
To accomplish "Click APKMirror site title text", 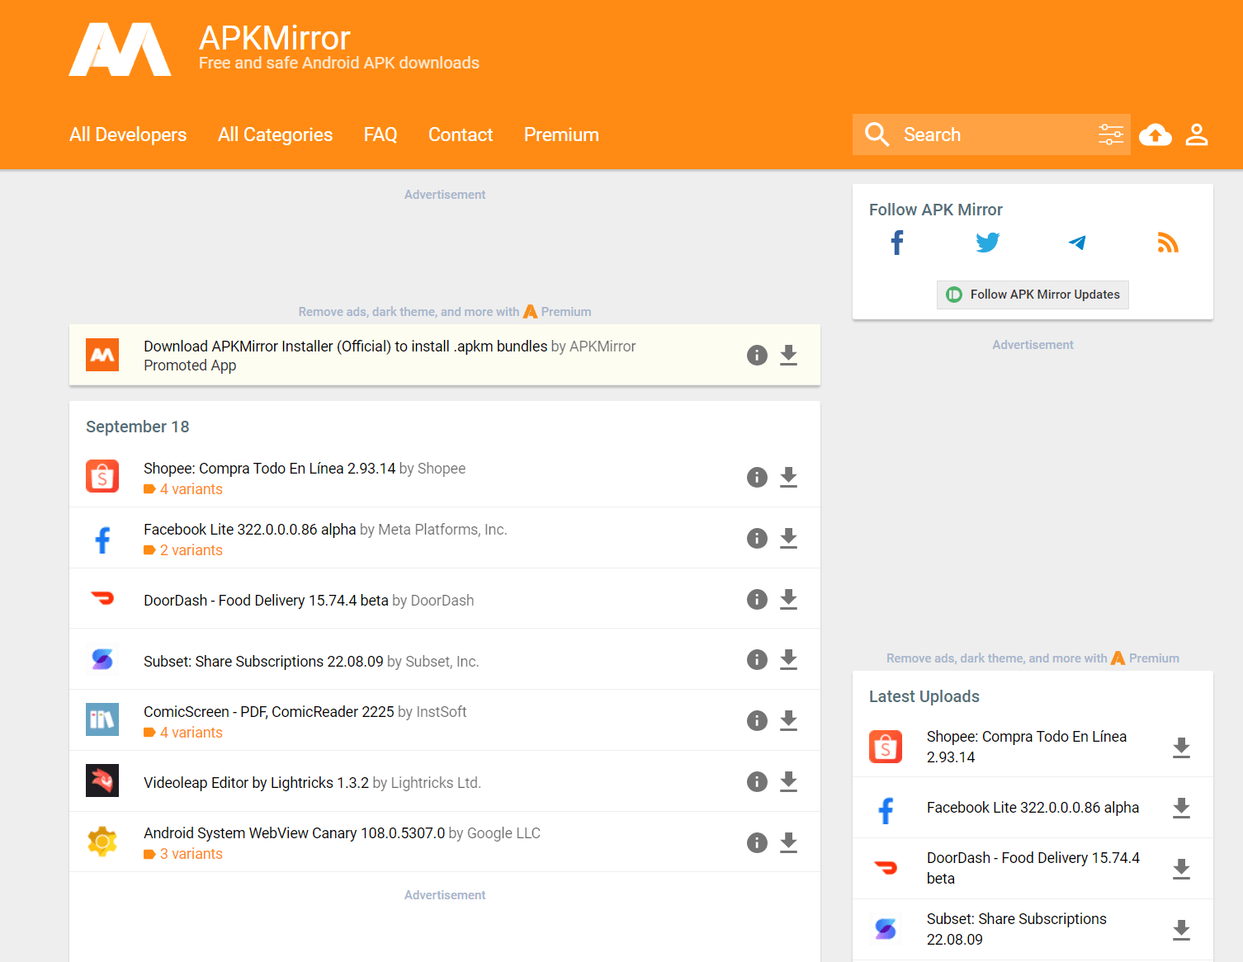I will (275, 38).
